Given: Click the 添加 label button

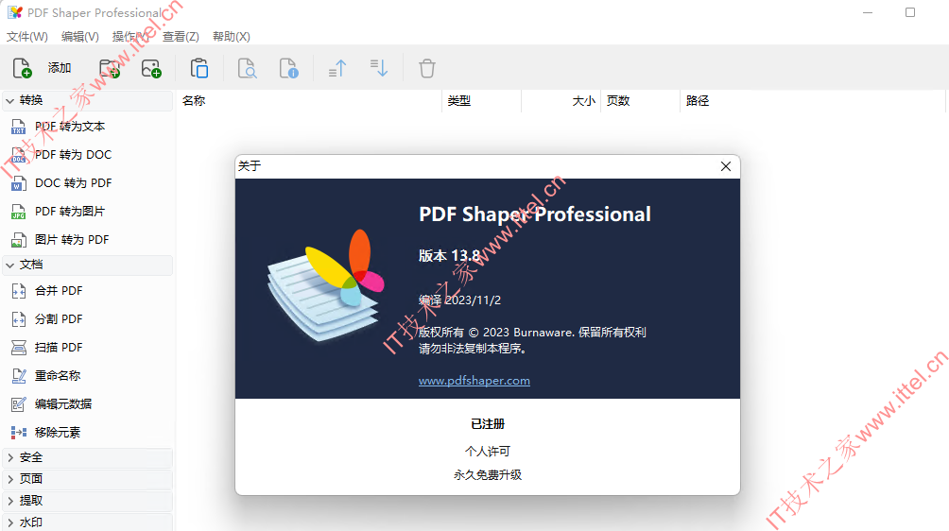Looking at the screenshot, I should coord(60,68).
